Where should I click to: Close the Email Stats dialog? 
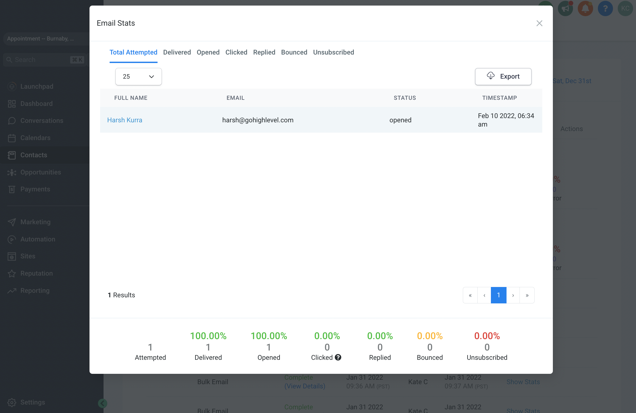pyautogui.click(x=539, y=23)
